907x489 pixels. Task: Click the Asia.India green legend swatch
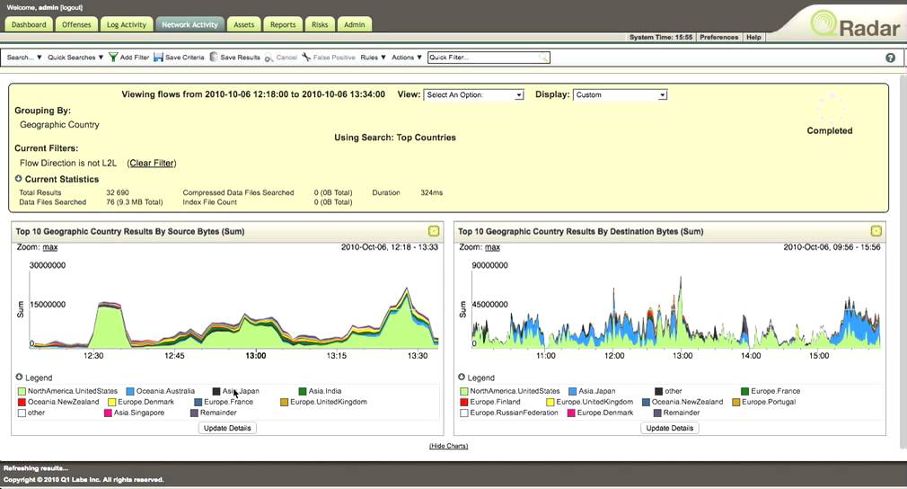[x=303, y=391]
